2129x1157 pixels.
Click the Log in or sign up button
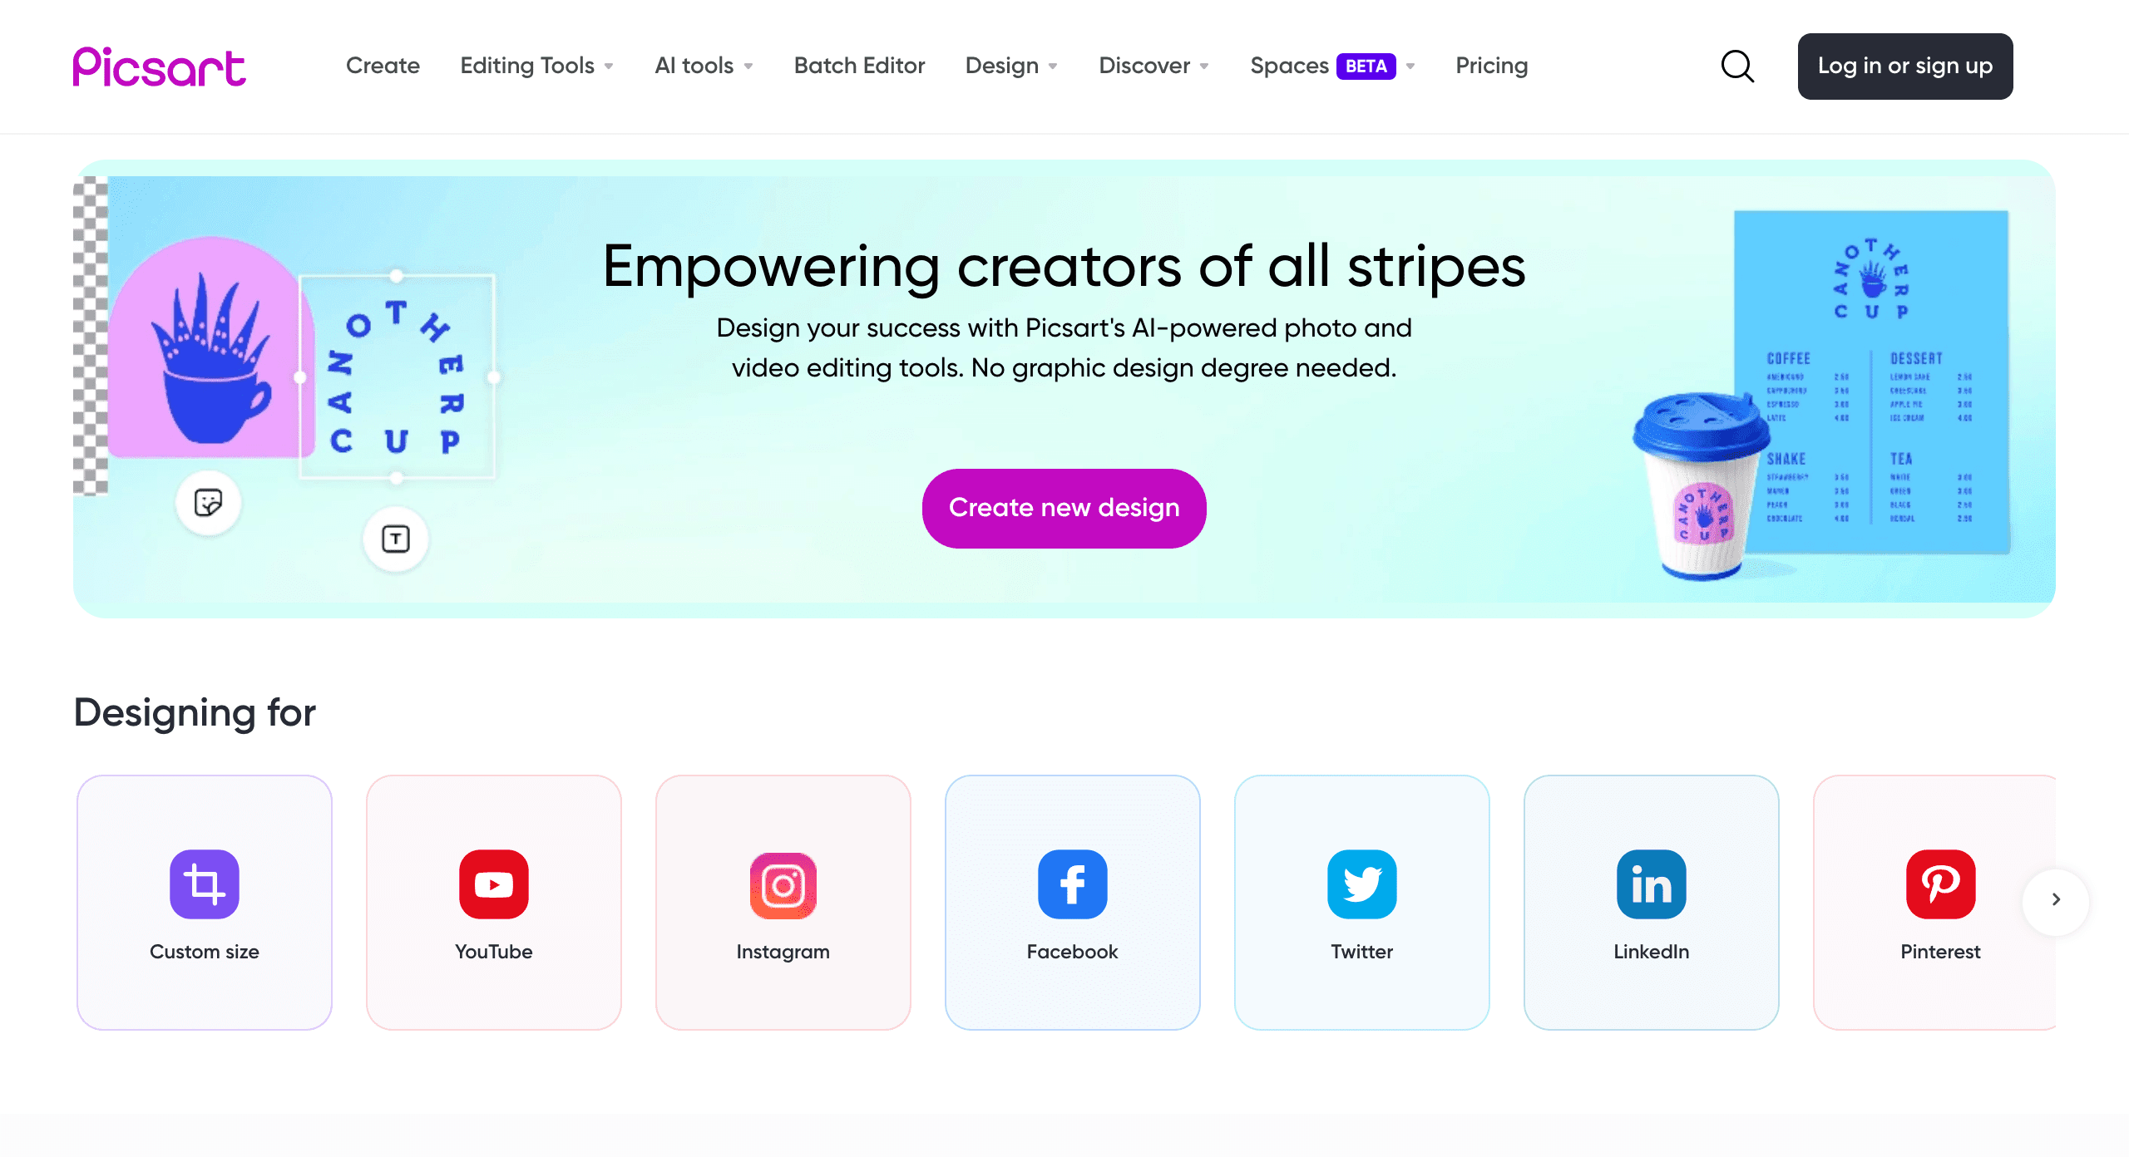1904,66
